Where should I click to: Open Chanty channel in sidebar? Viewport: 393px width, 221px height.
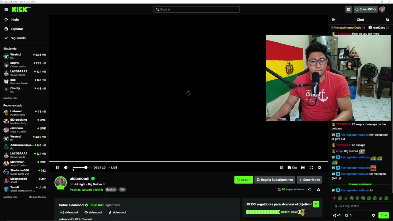click(25, 90)
